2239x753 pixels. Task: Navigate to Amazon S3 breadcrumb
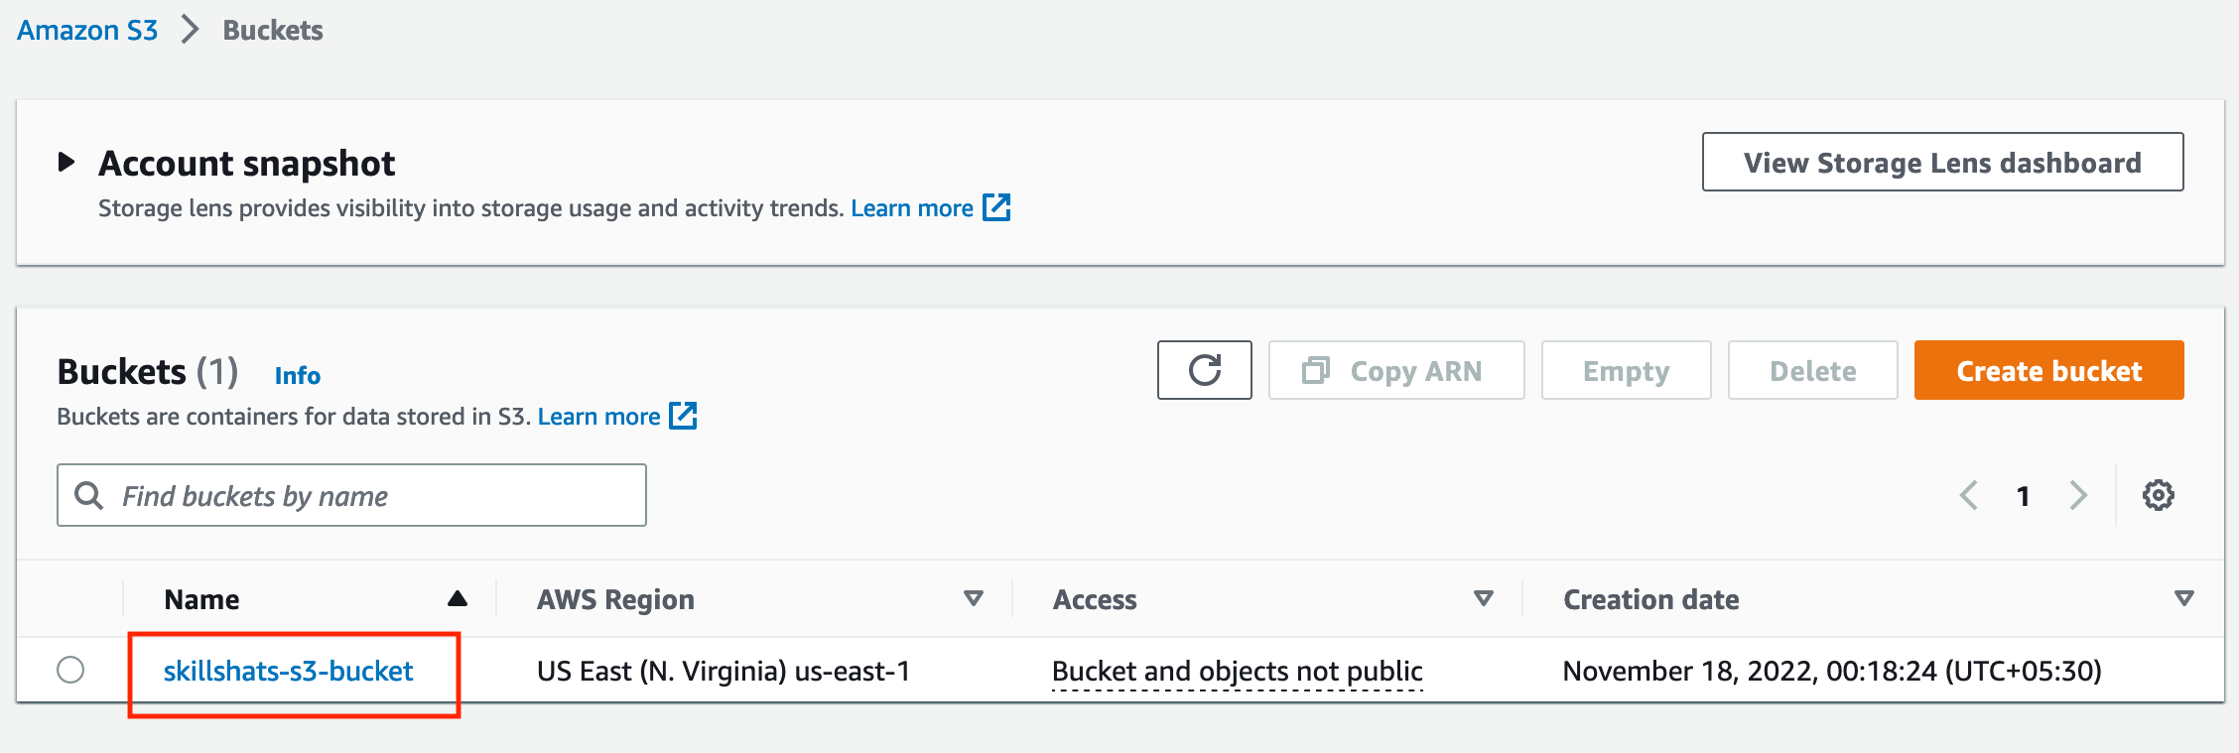click(x=87, y=30)
